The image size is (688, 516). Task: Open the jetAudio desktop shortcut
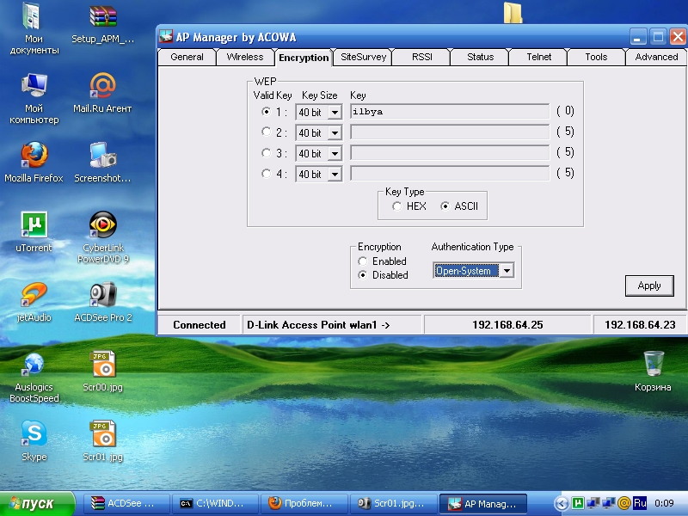pyautogui.click(x=34, y=296)
